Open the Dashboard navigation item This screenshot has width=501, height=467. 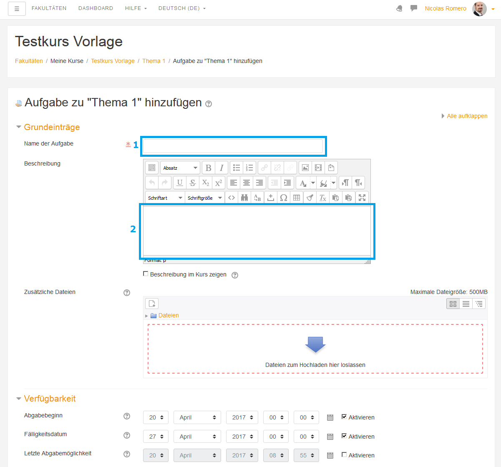pos(96,8)
